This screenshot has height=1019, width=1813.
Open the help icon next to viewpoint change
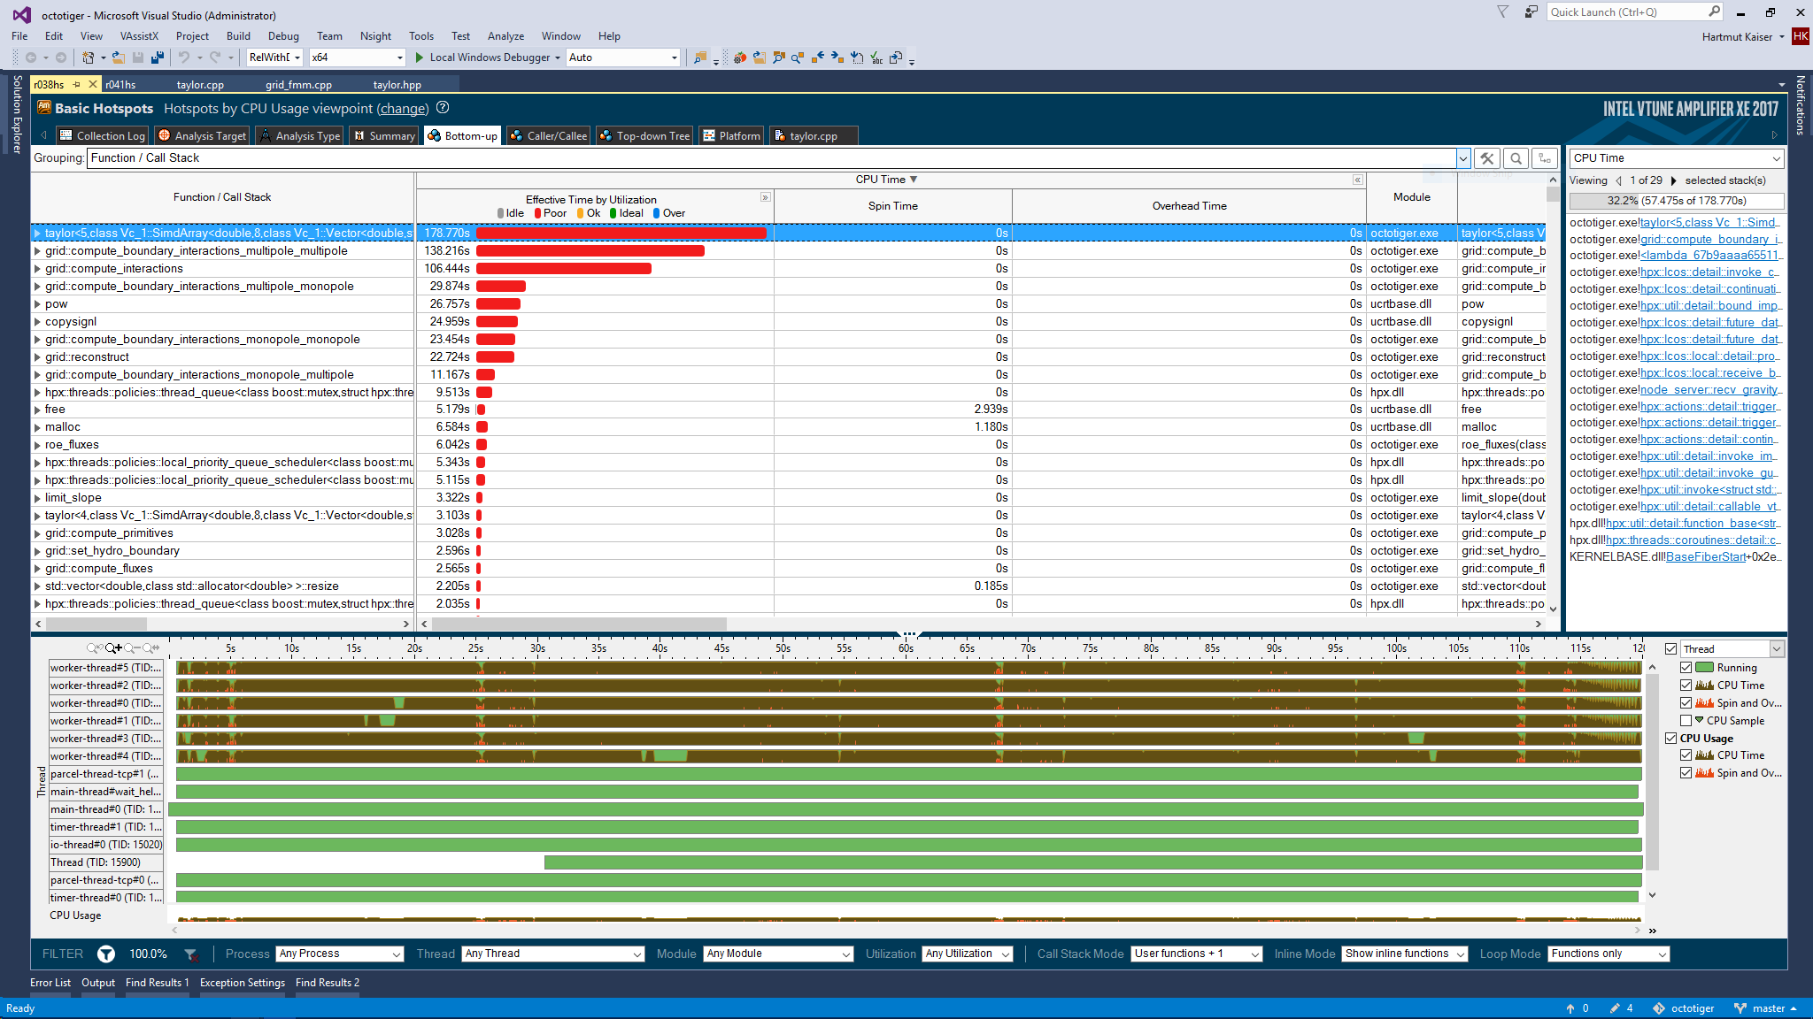(x=443, y=108)
